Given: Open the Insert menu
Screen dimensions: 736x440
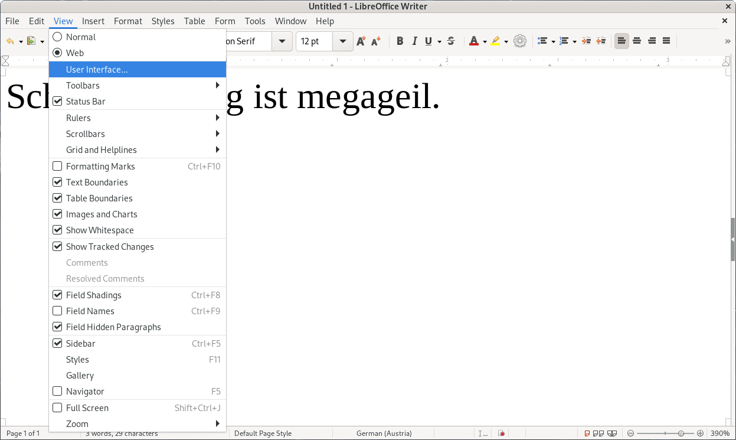Looking at the screenshot, I should coord(93,21).
